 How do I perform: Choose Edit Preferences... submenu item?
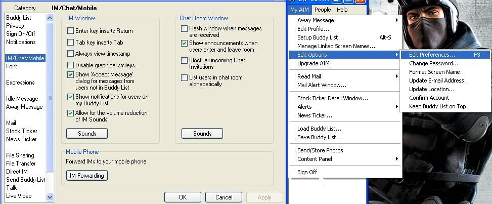point(445,55)
